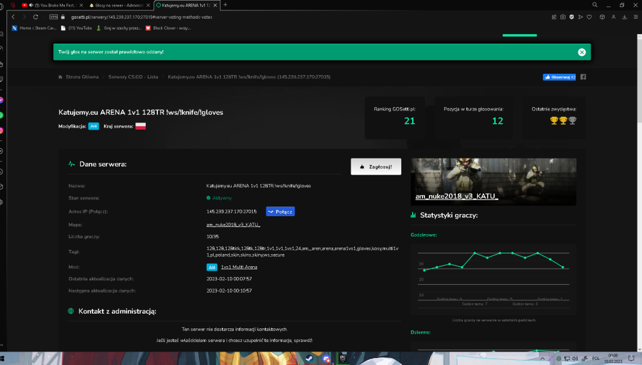Screen dimensions: 642x365
Task: Click the Zagłosuj! vote button
Action: tap(376, 167)
